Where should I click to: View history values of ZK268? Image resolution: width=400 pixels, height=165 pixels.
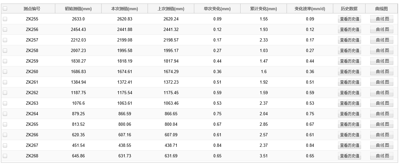(x=350, y=156)
